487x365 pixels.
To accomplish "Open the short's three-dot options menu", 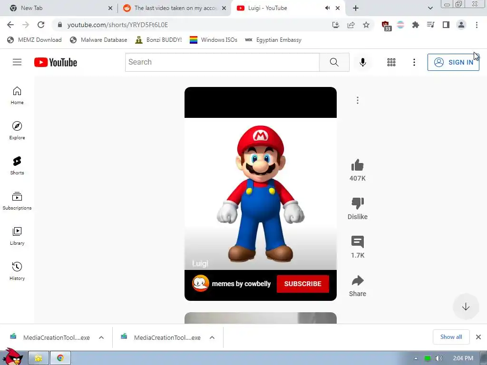I will click(358, 100).
